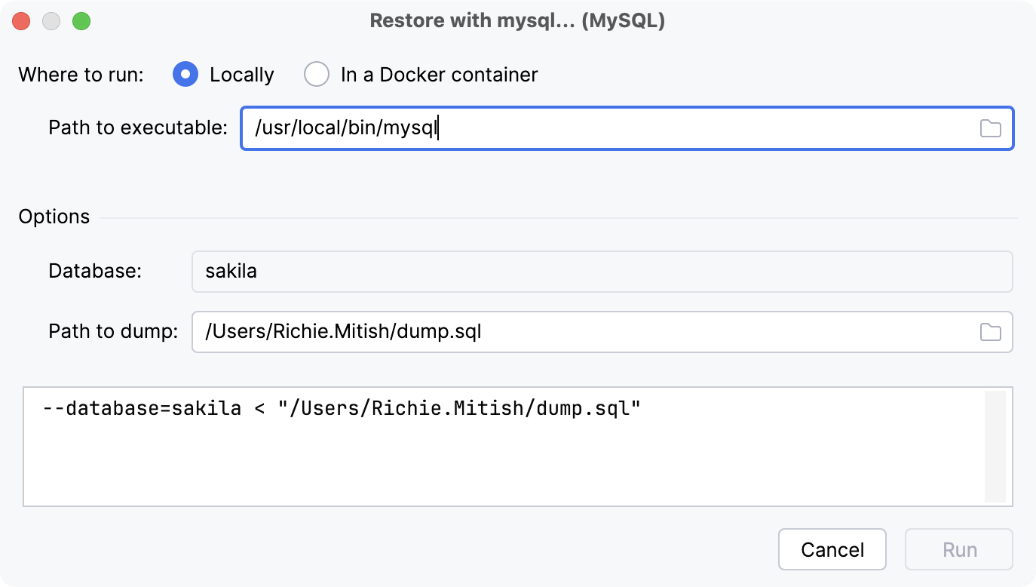Viewport: 1036px width, 587px height.
Task: Click the Options section label
Action: 54,217
